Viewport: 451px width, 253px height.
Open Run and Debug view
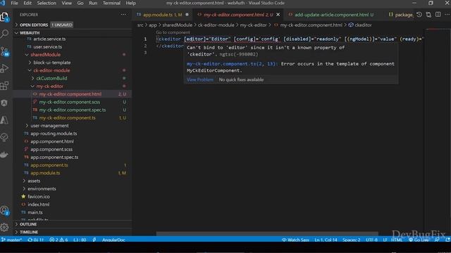(5, 68)
